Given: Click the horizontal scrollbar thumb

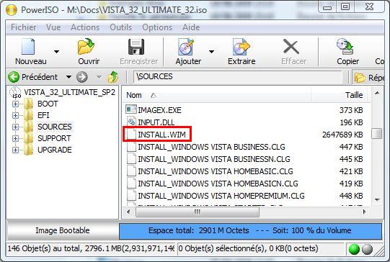Looking at the screenshot, I should click(x=198, y=212).
